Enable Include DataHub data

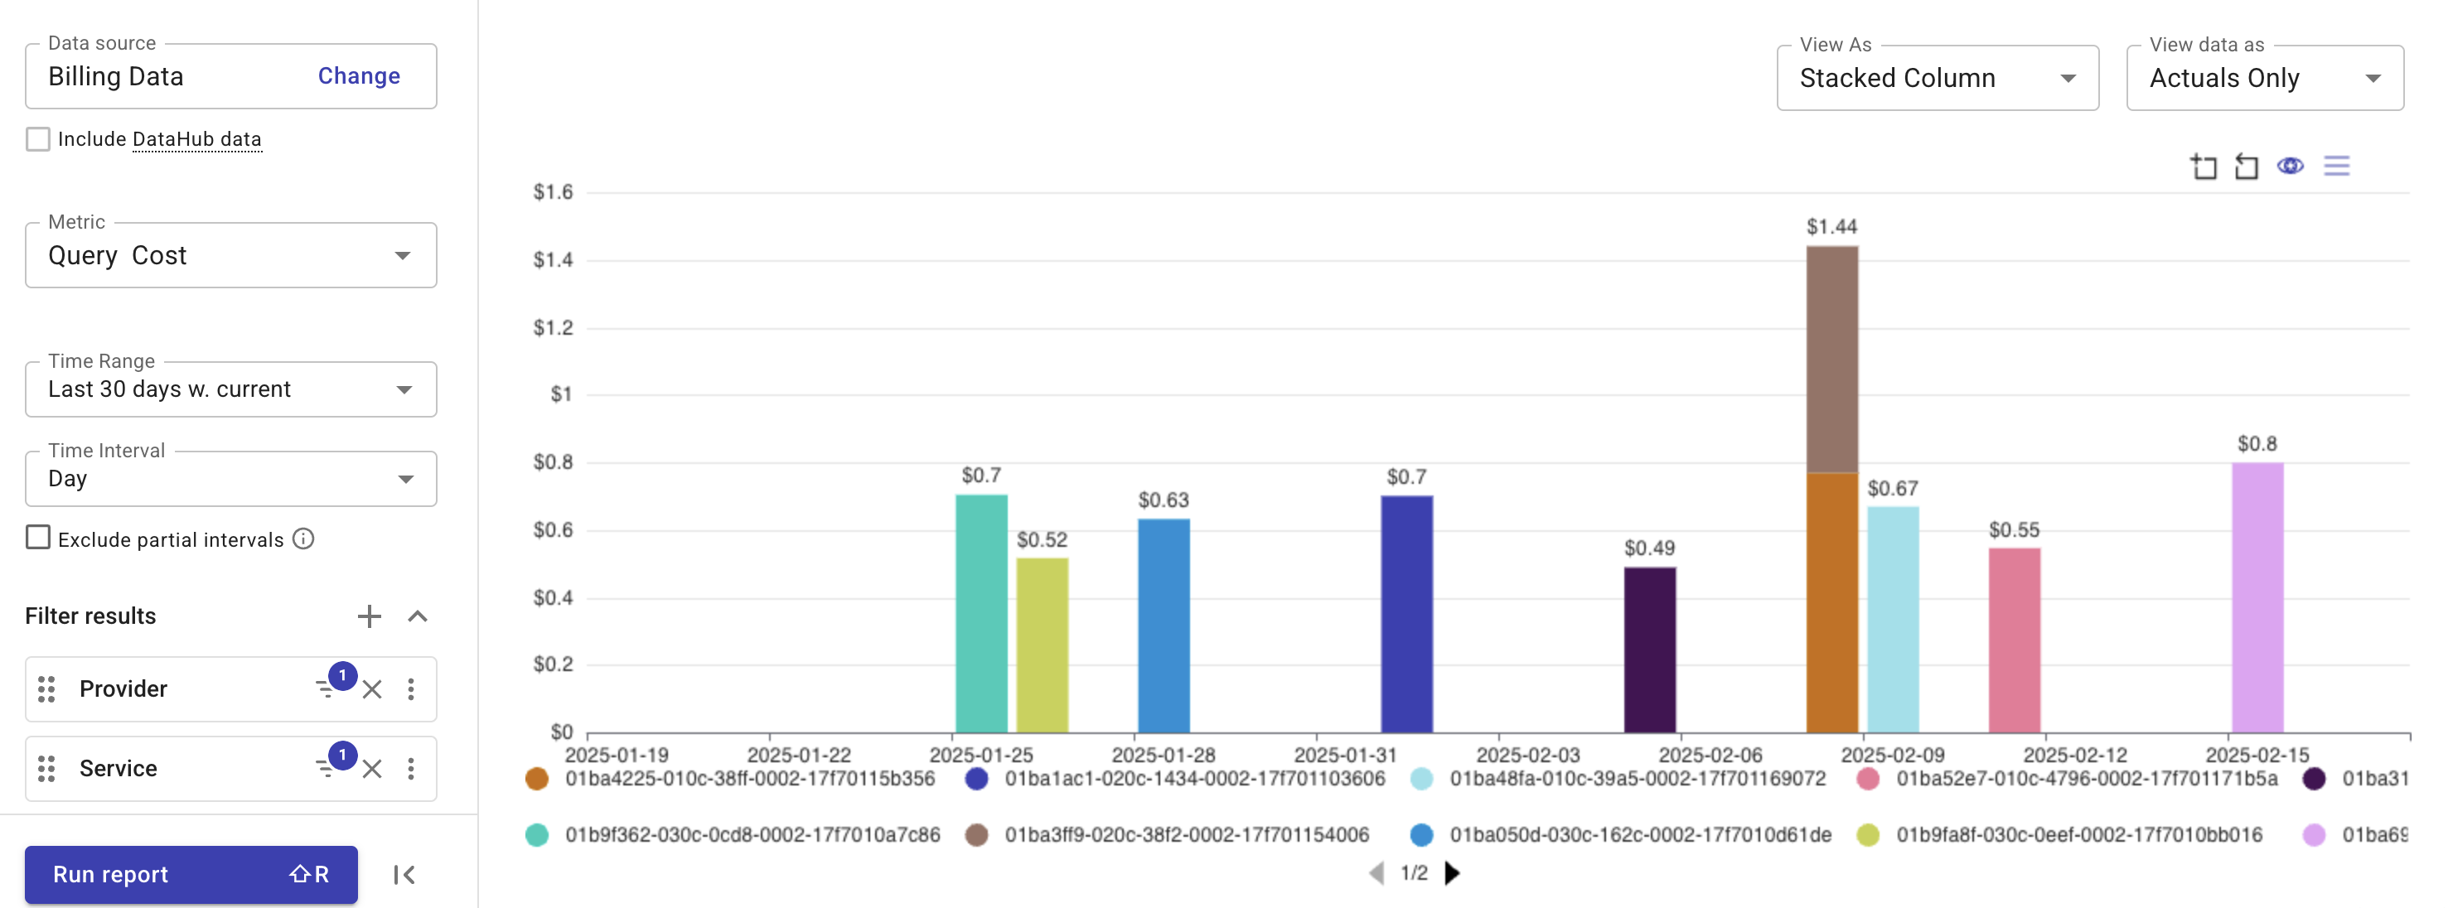(37, 139)
